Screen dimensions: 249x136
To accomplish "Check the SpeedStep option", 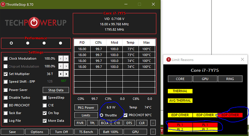I will [45, 98].
